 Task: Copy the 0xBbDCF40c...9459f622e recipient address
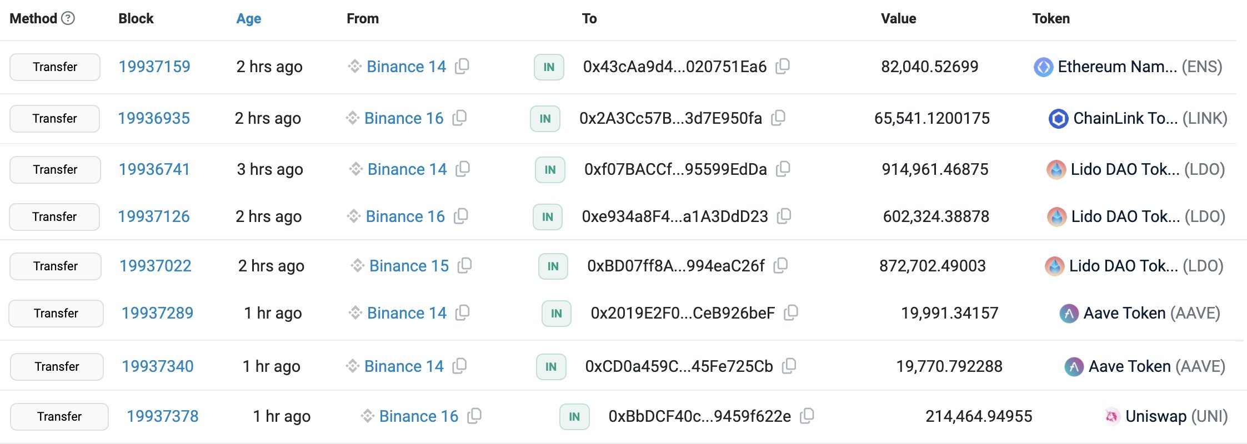coord(807,416)
